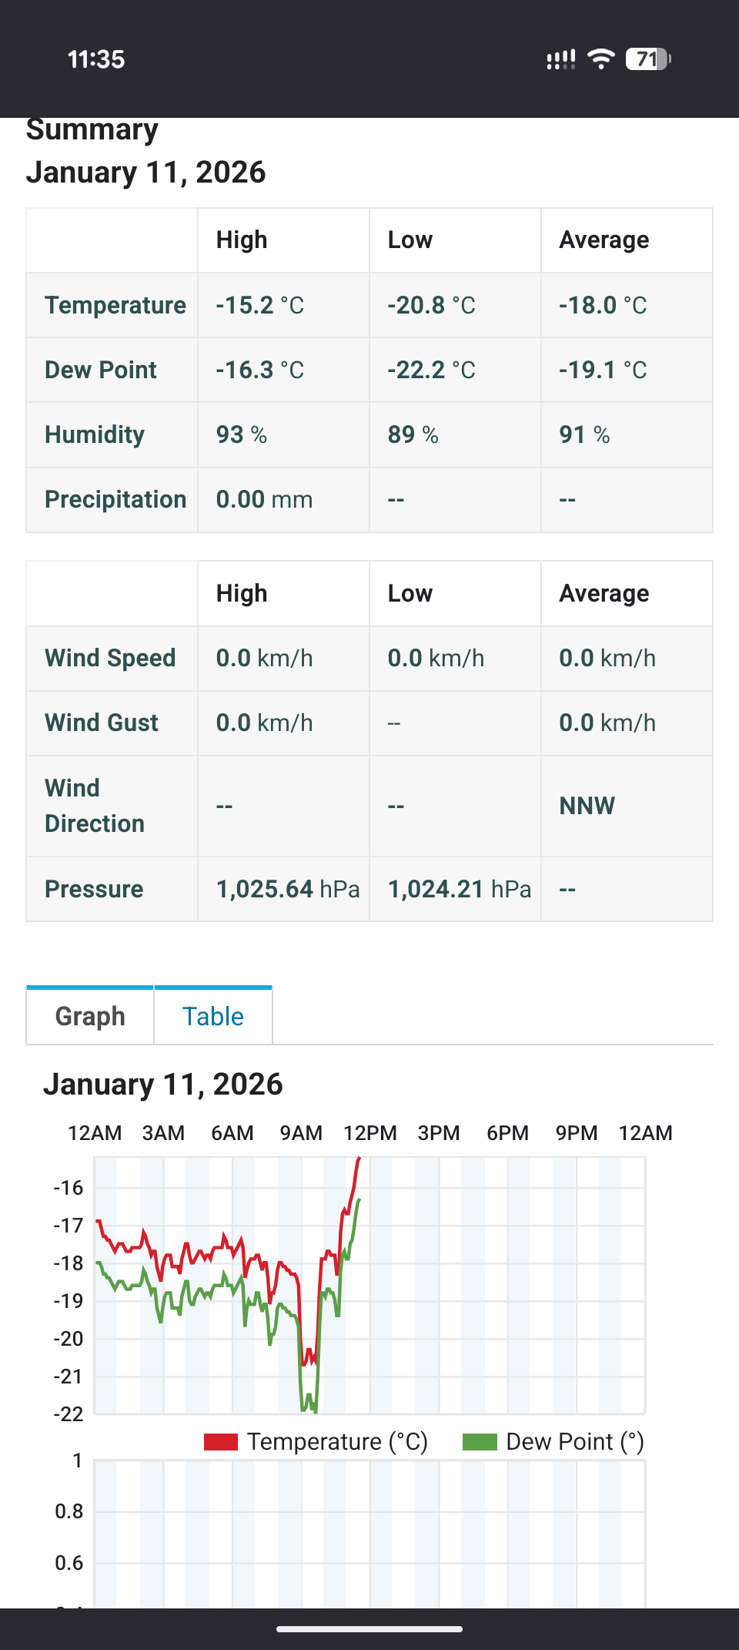
Task: Click the red Temperature legend swatch
Action: (x=221, y=1442)
